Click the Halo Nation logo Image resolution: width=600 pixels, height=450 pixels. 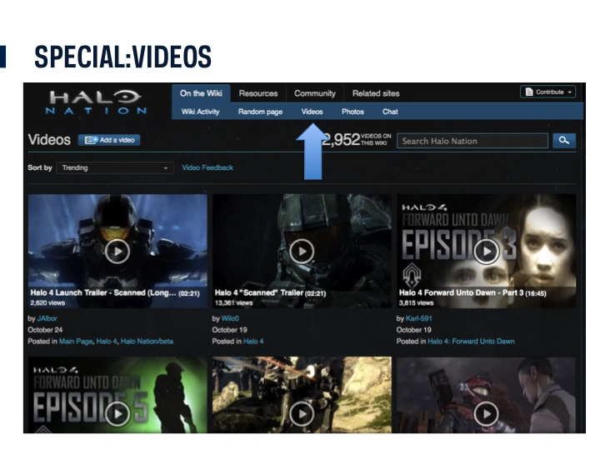97,102
